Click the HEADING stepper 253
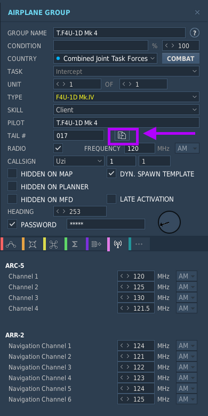208x416 pixels. coord(80,211)
